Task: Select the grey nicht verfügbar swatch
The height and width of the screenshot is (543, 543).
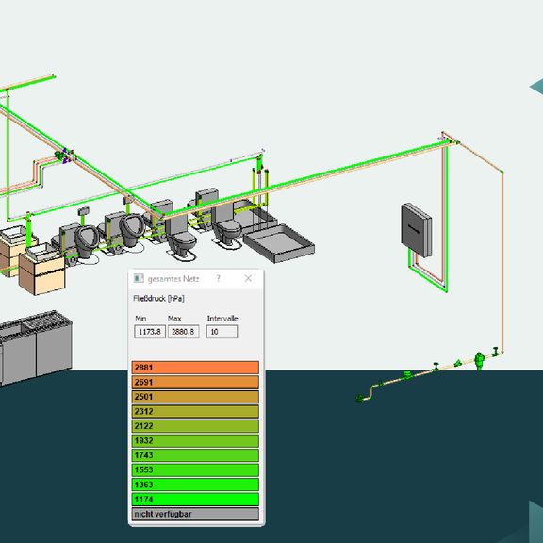Action: [195, 514]
